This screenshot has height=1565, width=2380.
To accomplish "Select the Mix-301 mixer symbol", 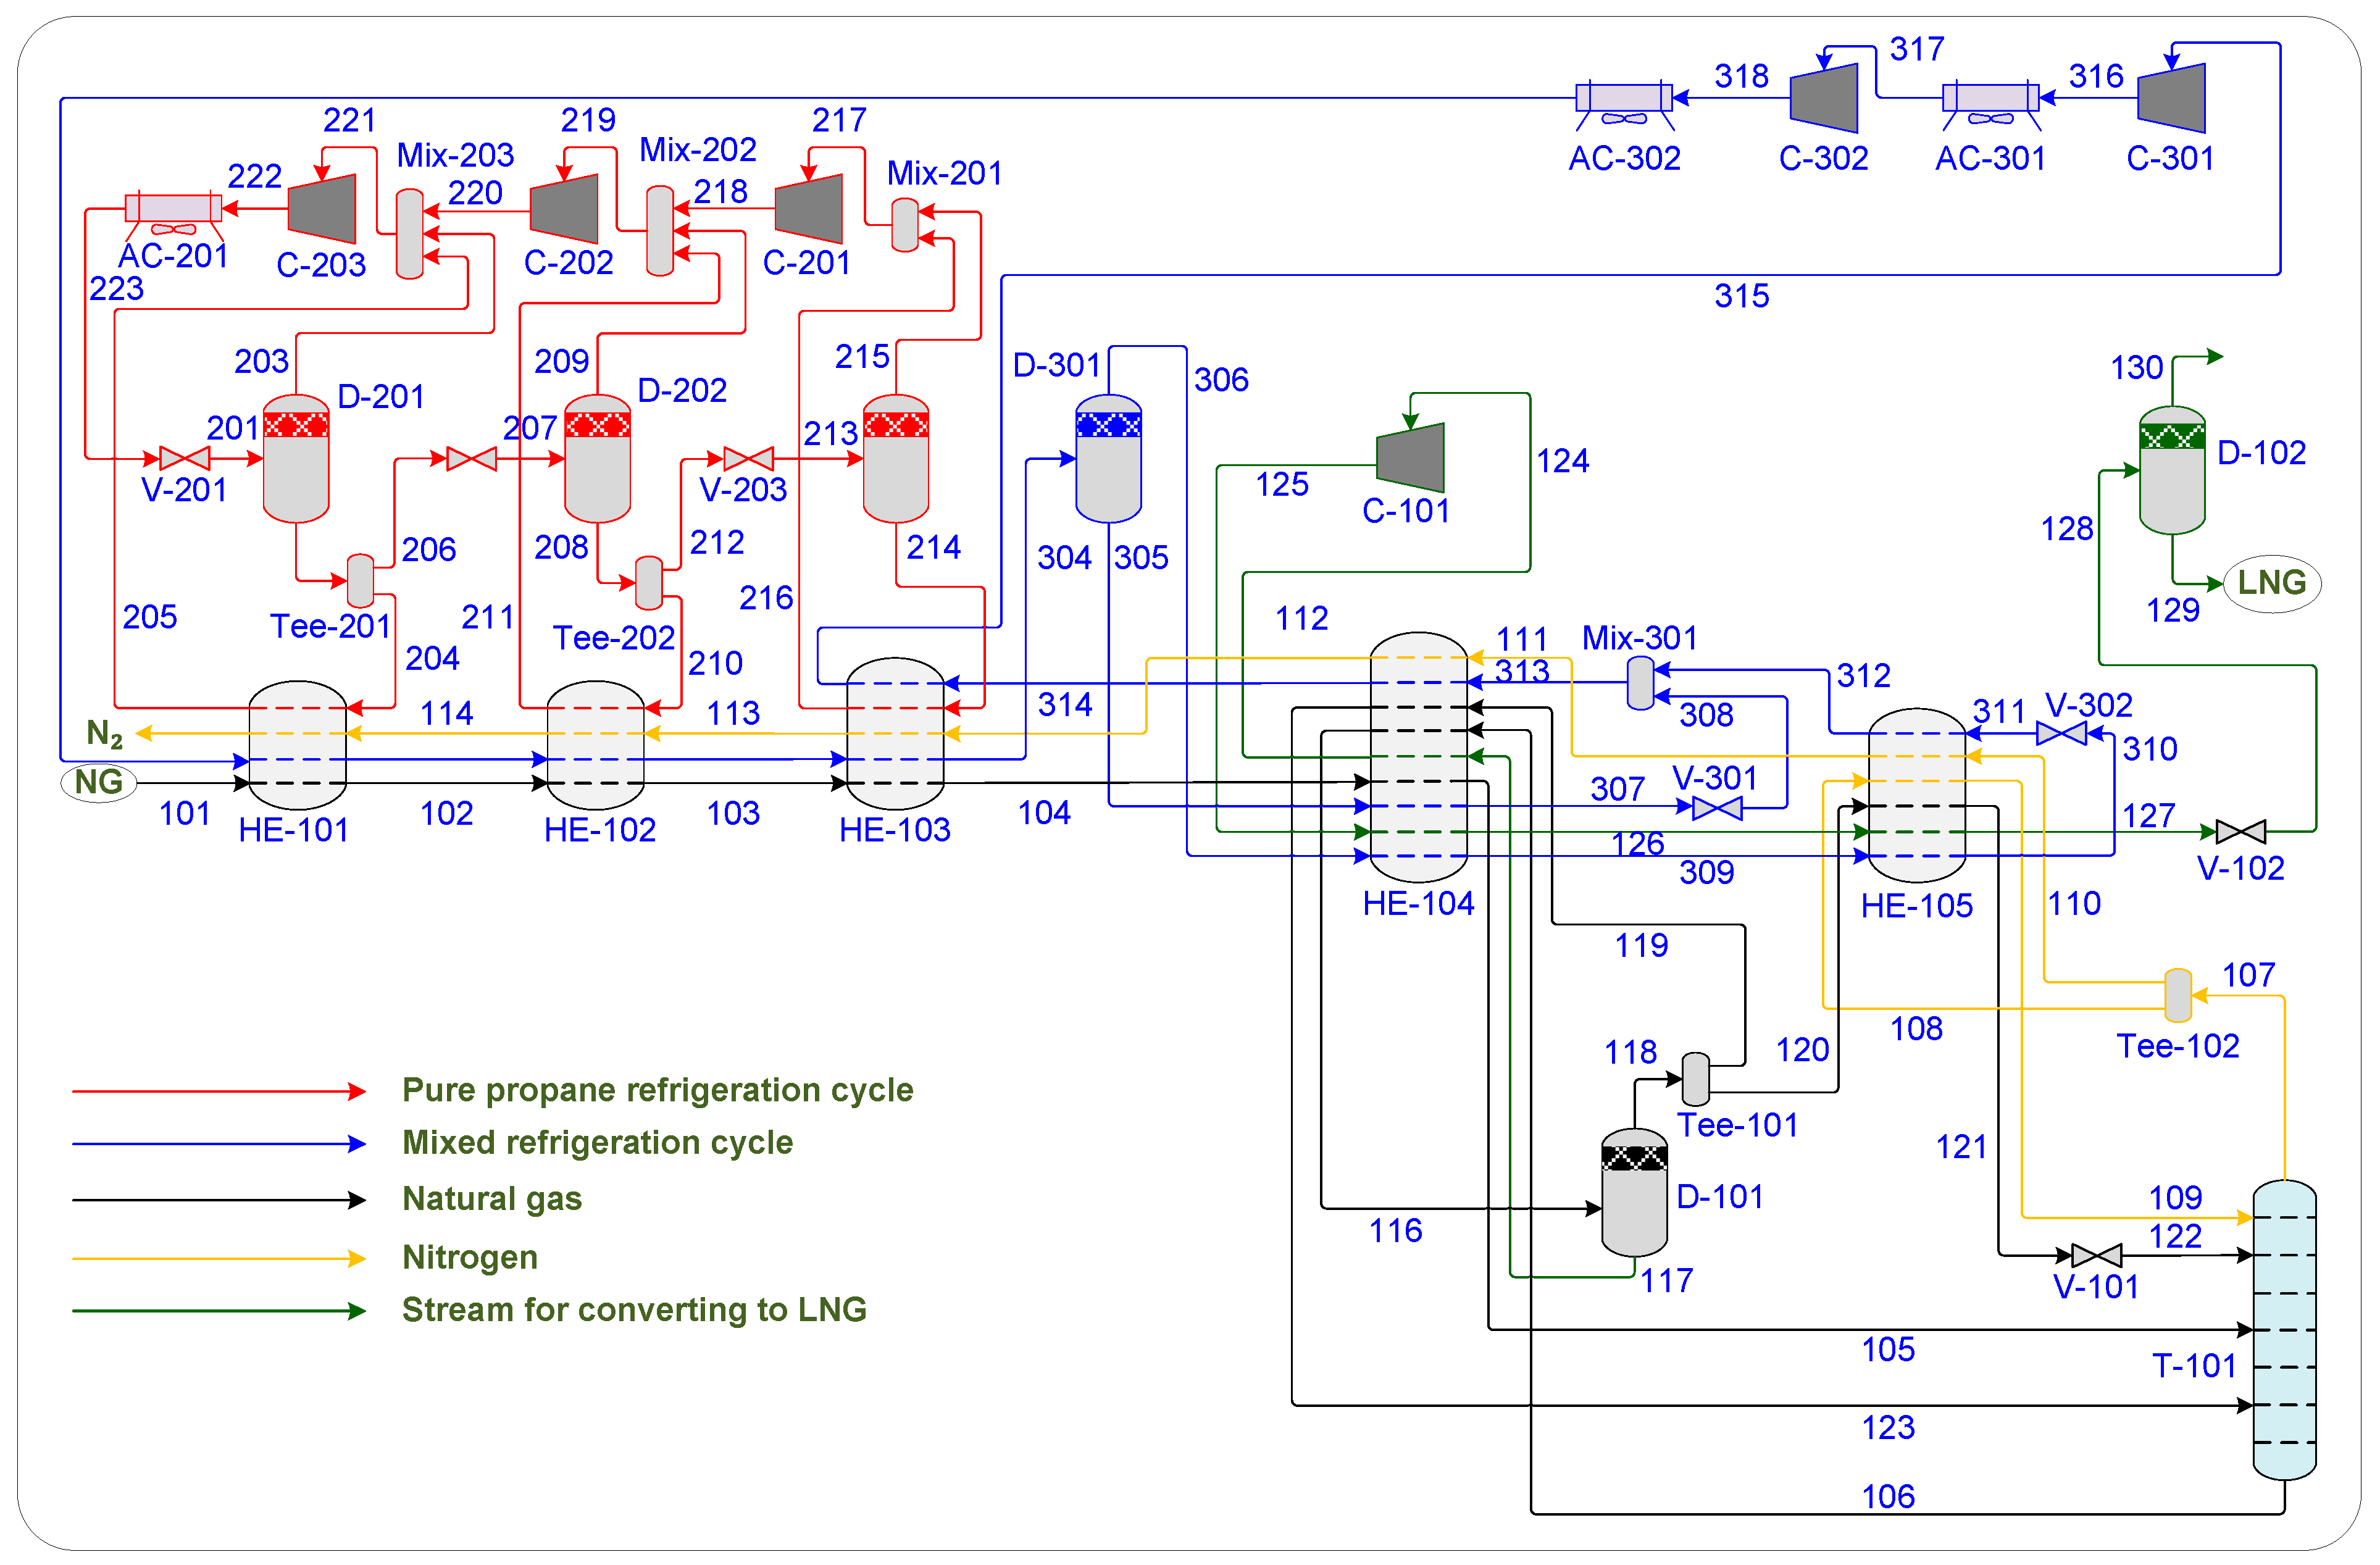I will pyautogui.click(x=1640, y=683).
